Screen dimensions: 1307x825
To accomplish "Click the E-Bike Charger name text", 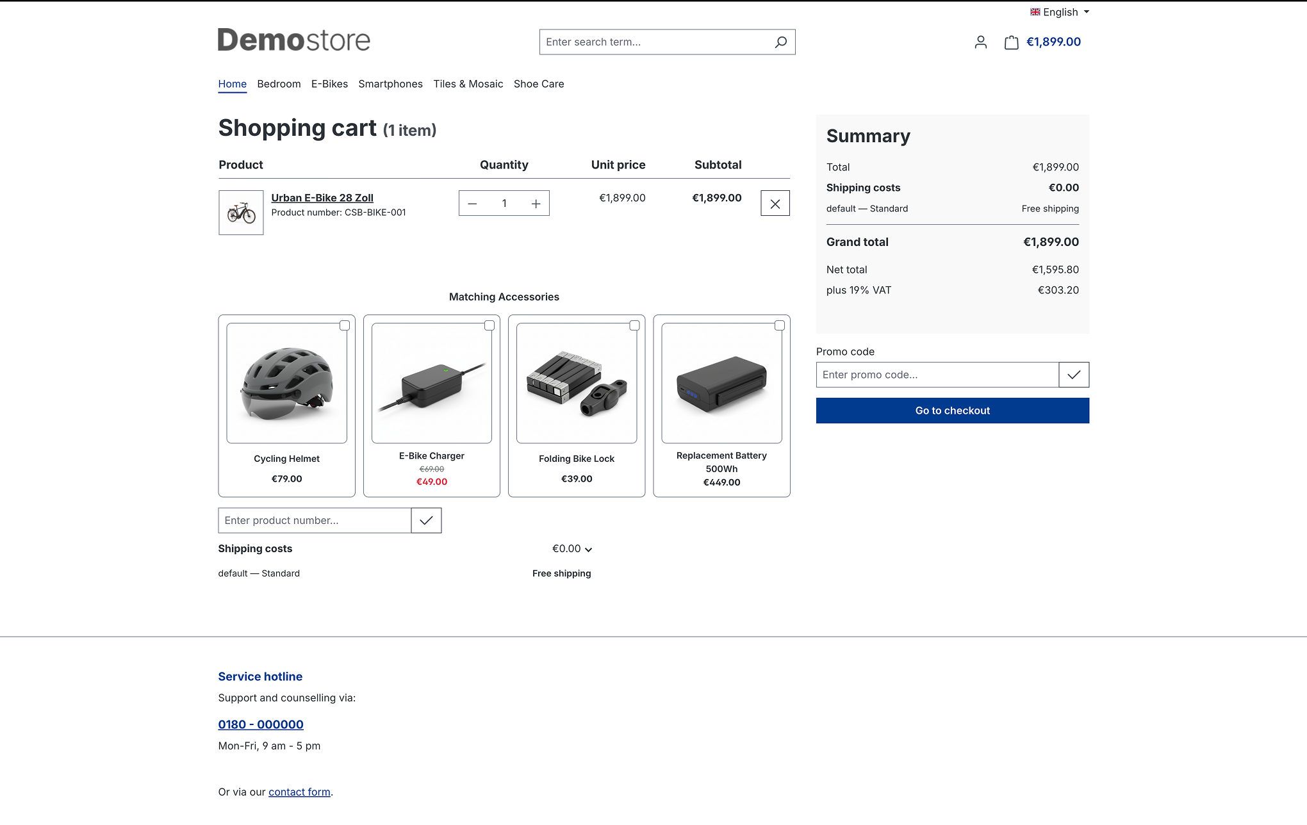I will pyautogui.click(x=432, y=456).
